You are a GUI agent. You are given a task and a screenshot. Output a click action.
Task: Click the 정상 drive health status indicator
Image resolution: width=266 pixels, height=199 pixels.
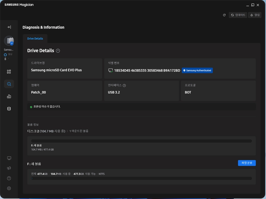point(8,54)
